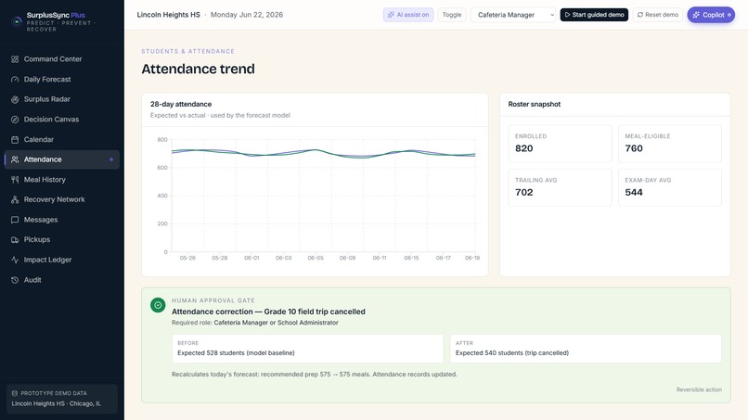
Task: Click the Reversible action text
Action: pyautogui.click(x=699, y=389)
